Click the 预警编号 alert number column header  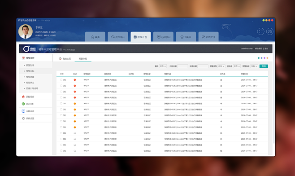coord(87,74)
